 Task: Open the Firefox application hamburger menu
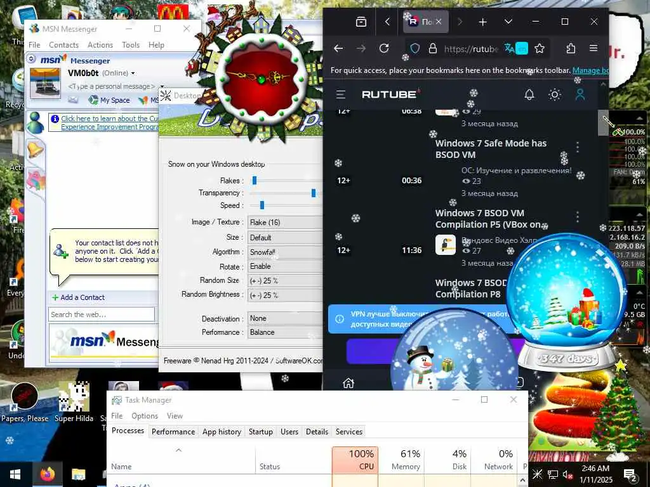(x=594, y=48)
